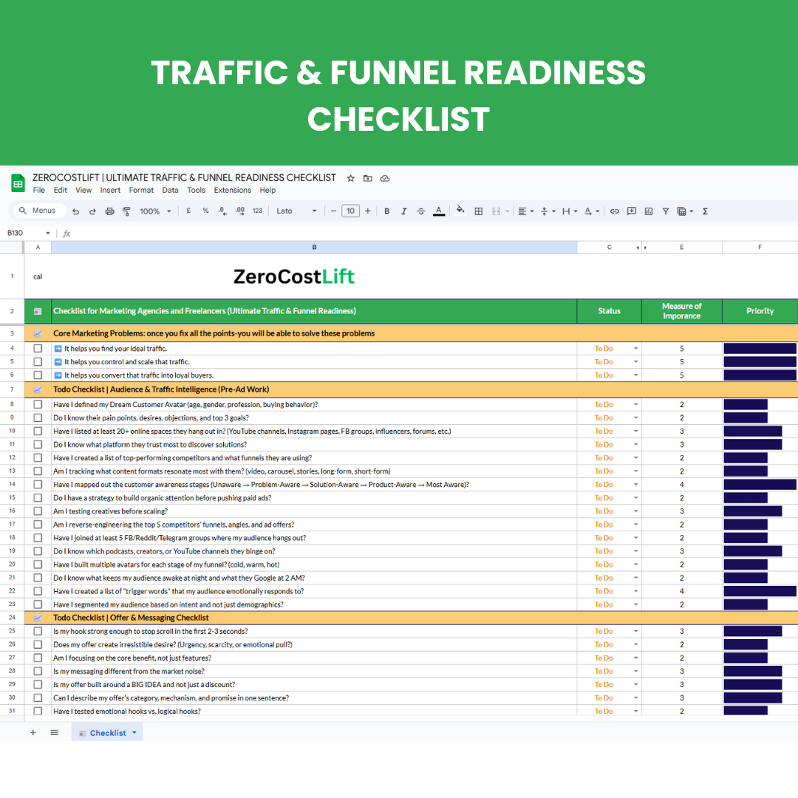Tick checkbox for 'Am I testing creatives before scaling?'
The image size is (798, 798).
pyautogui.click(x=38, y=511)
